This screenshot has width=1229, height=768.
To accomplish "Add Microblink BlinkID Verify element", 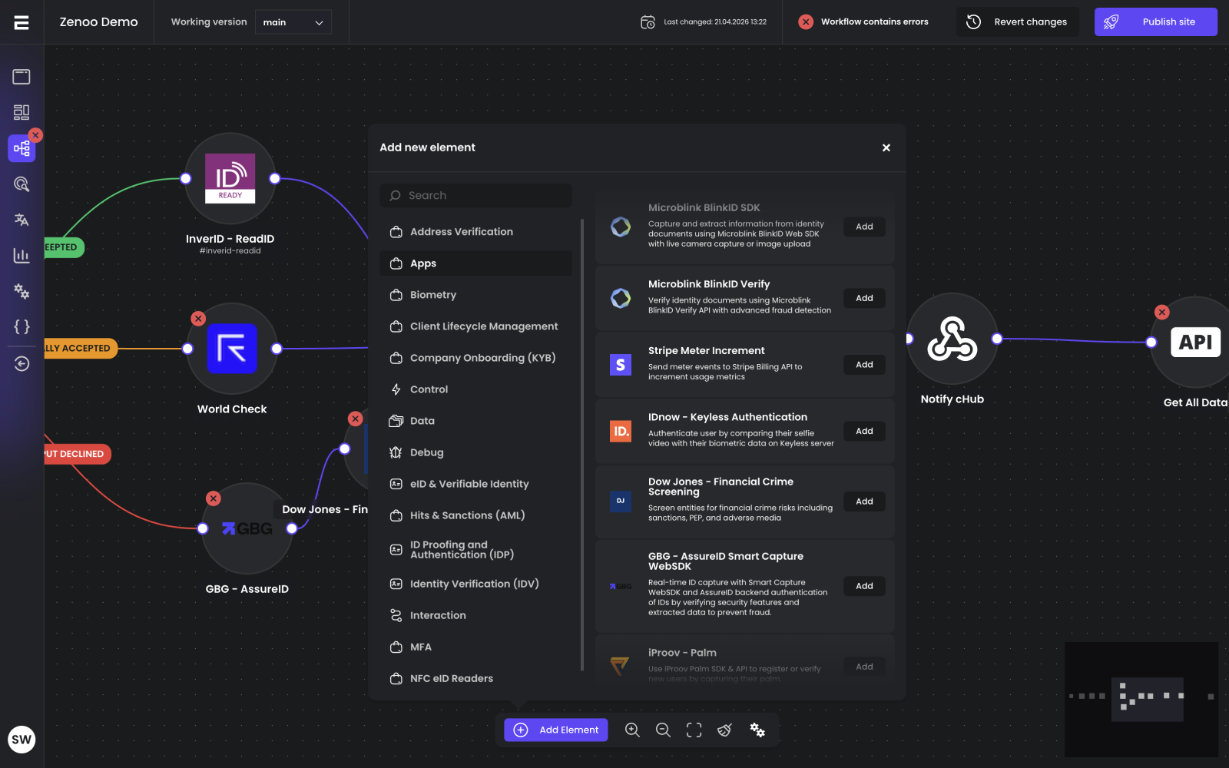I will coord(864,298).
